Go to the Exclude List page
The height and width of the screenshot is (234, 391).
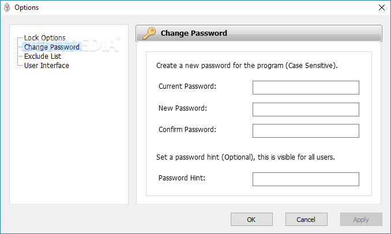pos(42,56)
